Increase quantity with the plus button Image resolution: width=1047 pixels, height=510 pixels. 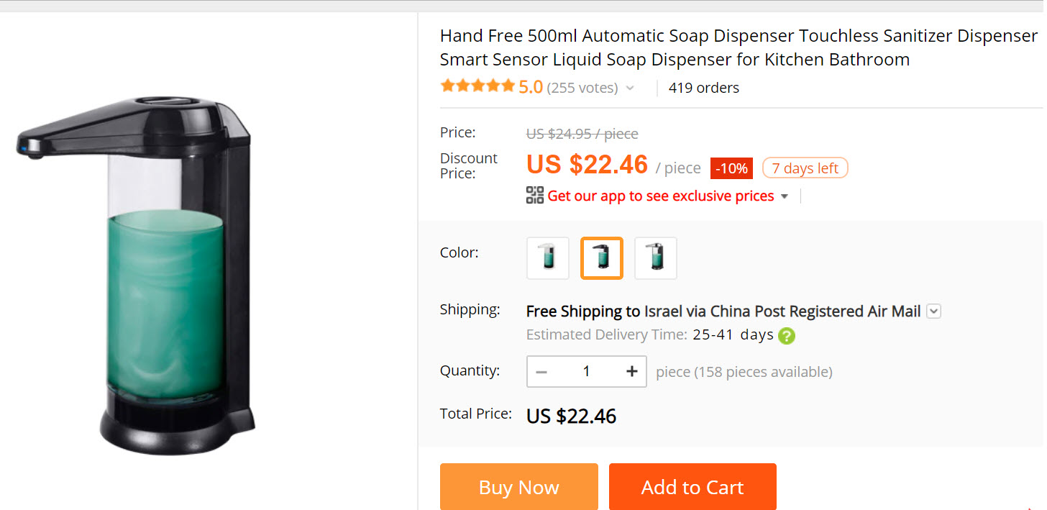631,371
